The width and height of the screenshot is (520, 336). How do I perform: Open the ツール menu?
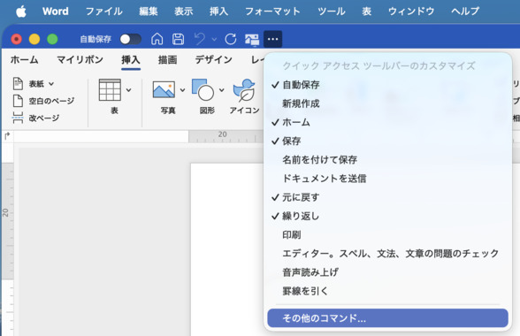click(332, 11)
